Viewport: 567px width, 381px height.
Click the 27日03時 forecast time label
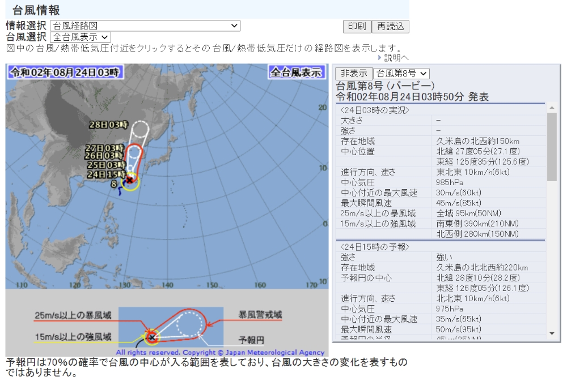point(104,148)
